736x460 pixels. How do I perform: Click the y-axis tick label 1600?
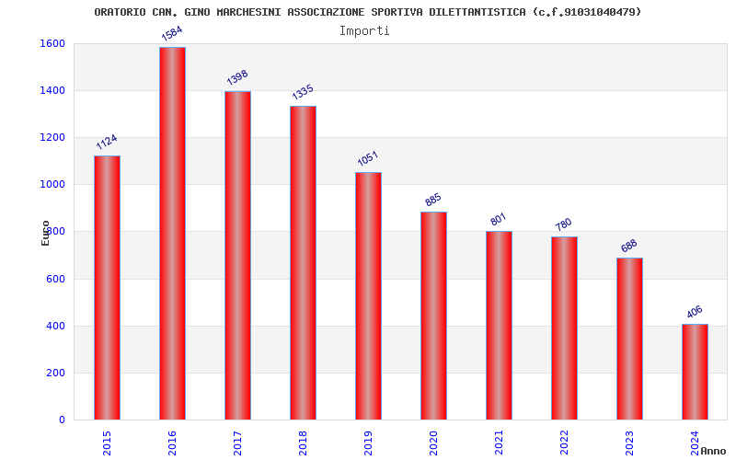pos(52,43)
